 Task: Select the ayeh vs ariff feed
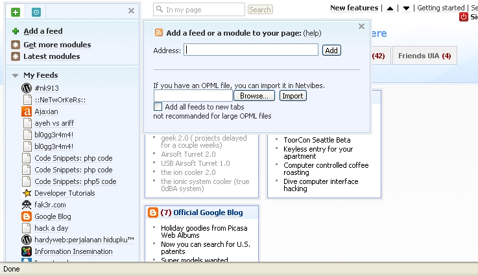point(54,123)
